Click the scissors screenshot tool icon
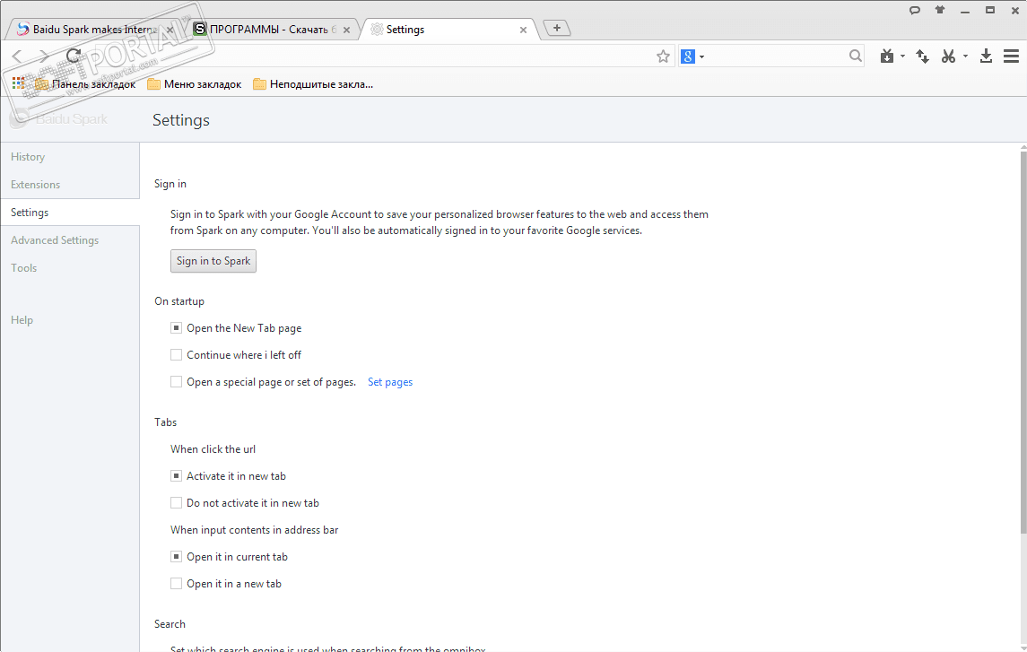This screenshot has height=652, width=1027. point(948,57)
